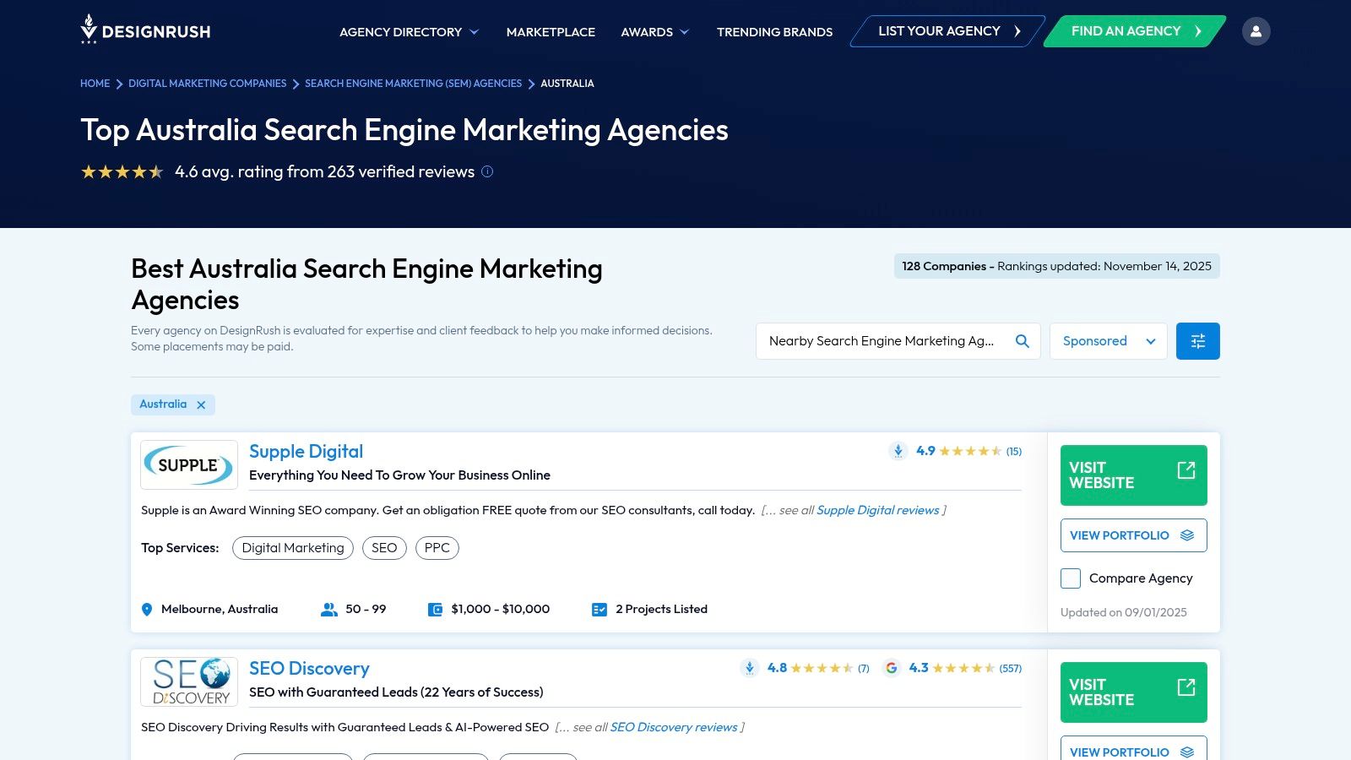Image resolution: width=1351 pixels, height=760 pixels.
Task: Click SEO Discovery's (7) review count
Action: (x=864, y=669)
